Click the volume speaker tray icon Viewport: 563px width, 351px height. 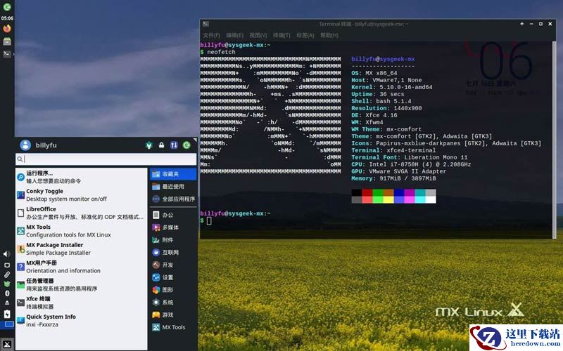[x=6, y=254]
